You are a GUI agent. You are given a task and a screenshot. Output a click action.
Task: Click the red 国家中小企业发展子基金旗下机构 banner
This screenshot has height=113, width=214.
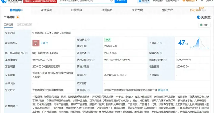(40, 1)
